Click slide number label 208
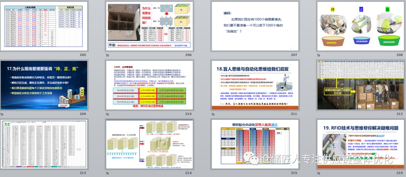 [399, 55]
